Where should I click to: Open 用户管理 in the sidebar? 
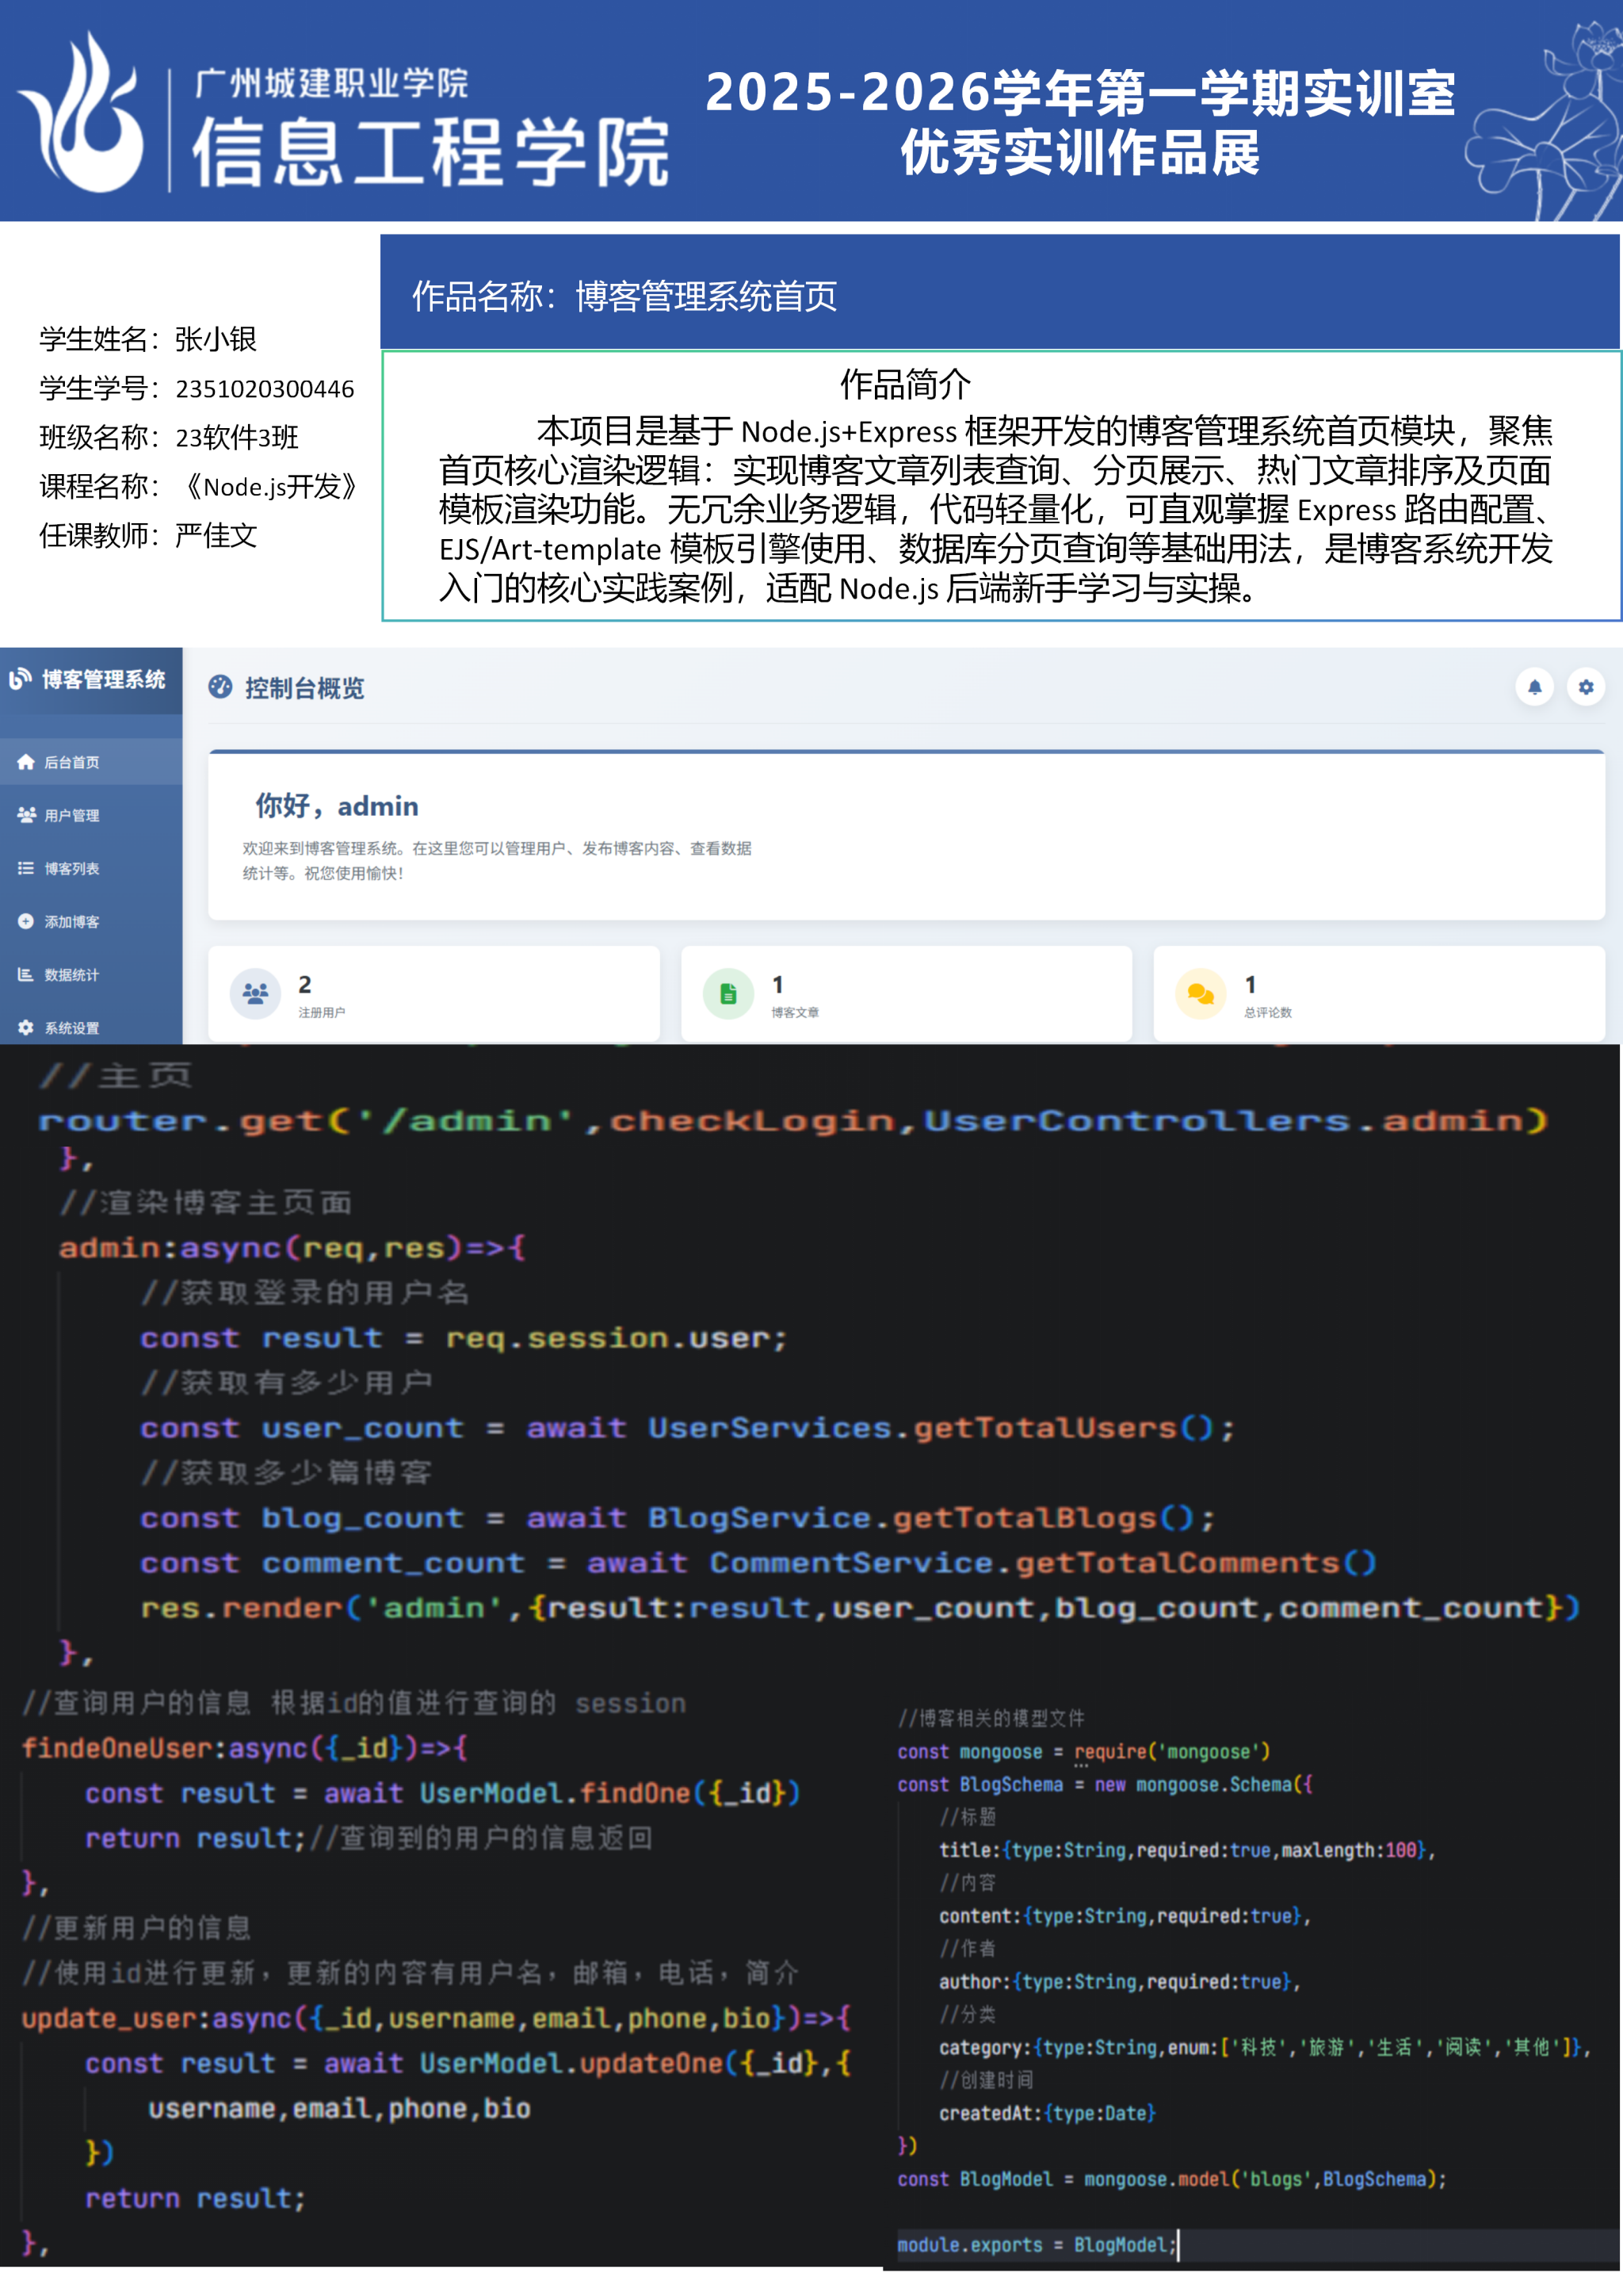pyautogui.click(x=71, y=815)
